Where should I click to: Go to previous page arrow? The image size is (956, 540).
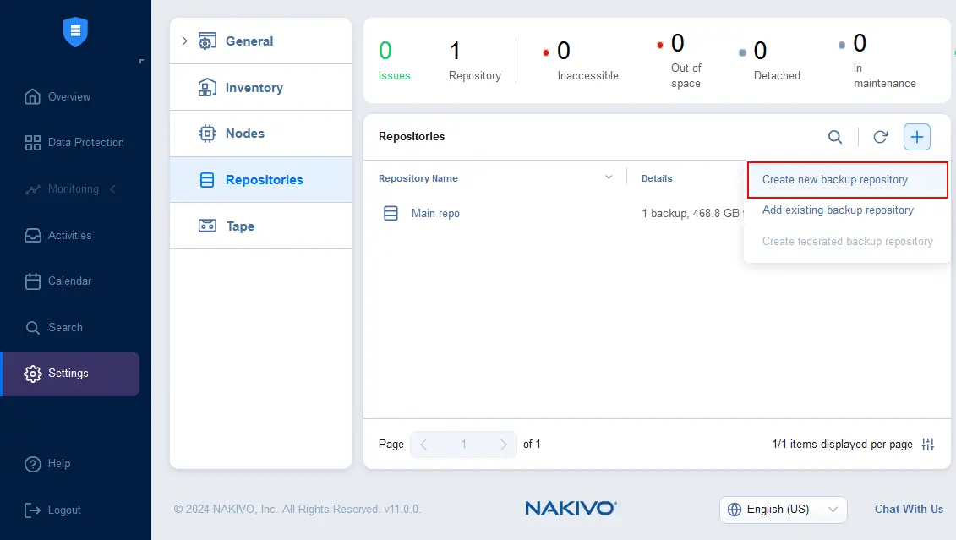[x=423, y=445]
